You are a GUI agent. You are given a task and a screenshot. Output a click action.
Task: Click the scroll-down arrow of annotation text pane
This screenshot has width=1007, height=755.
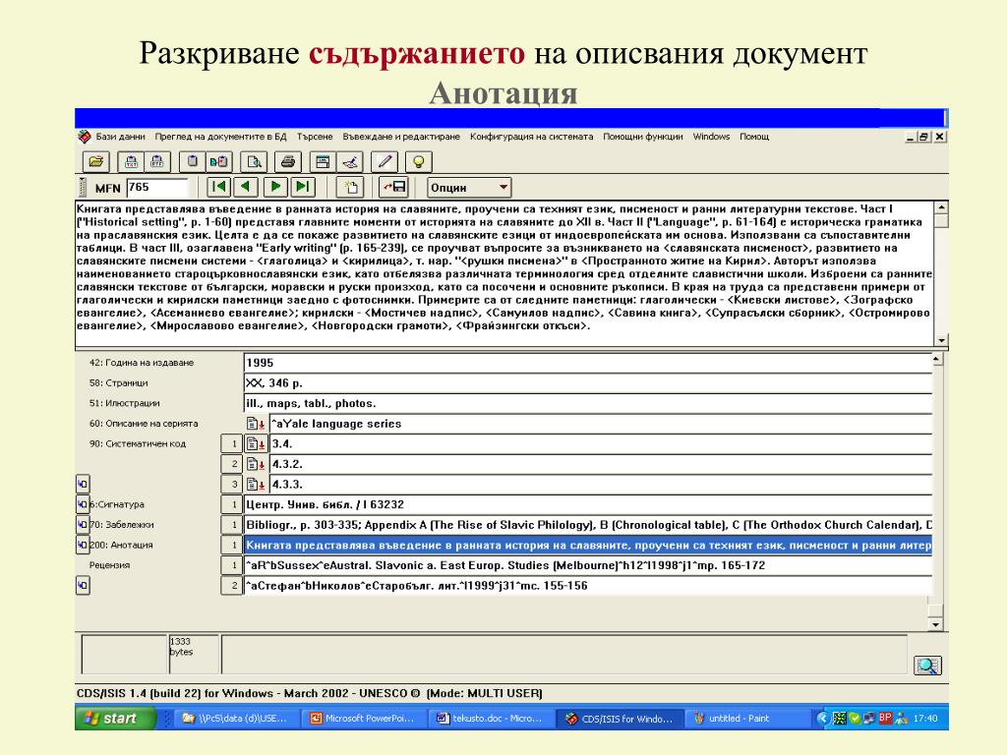941,339
